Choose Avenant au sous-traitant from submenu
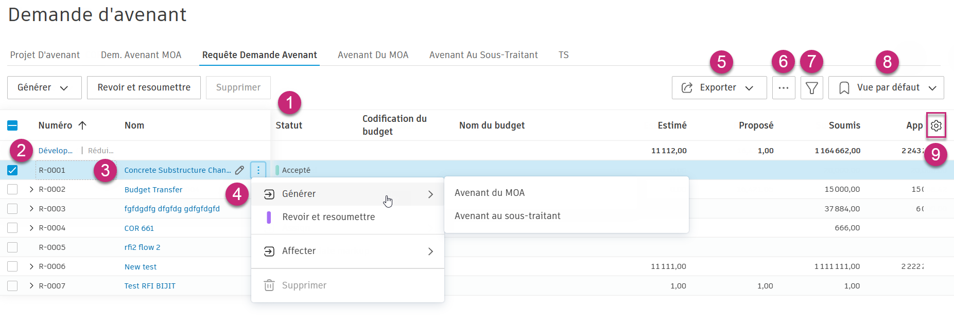954x326 pixels. (507, 216)
